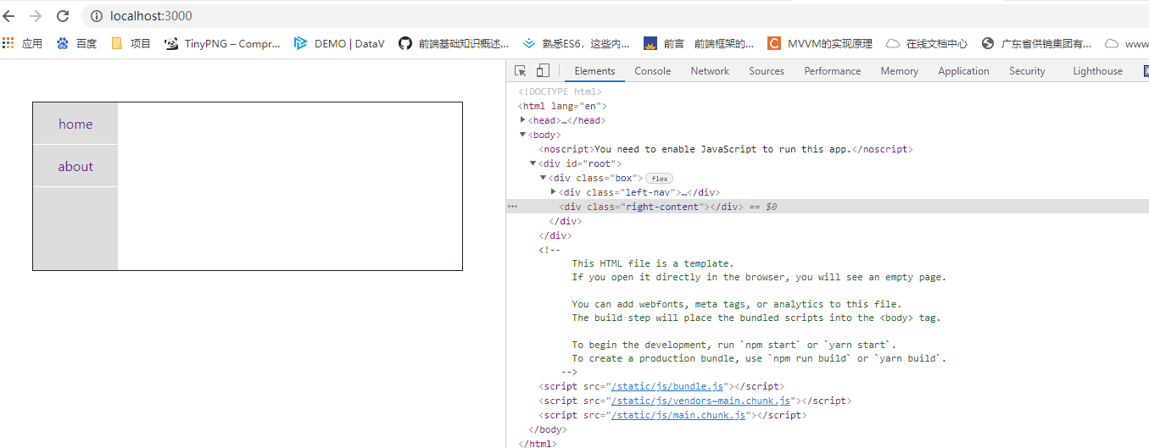Open the DEMO | DataV bookmark
This screenshot has width=1149, height=448.
coord(339,44)
